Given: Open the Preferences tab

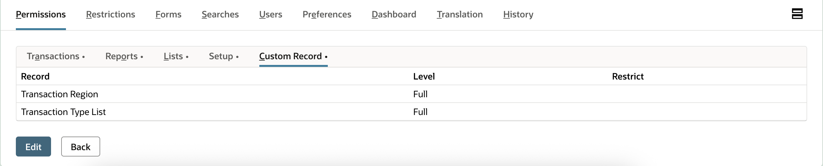Looking at the screenshot, I should coord(327,15).
